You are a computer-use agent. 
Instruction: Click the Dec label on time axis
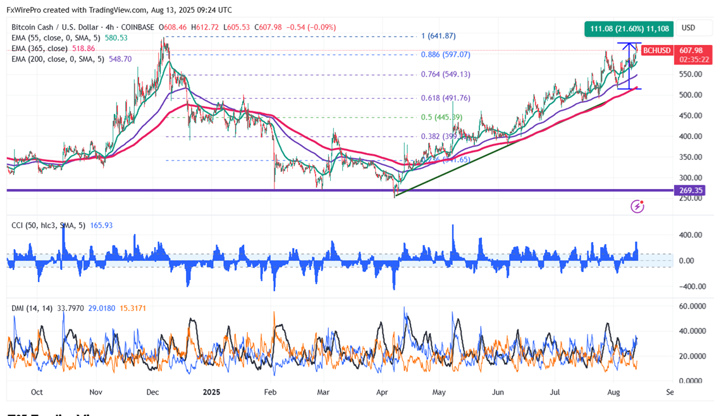[x=152, y=392]
